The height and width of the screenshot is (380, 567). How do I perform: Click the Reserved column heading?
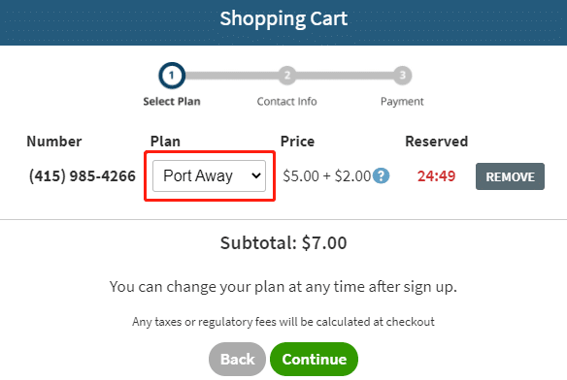437,142
